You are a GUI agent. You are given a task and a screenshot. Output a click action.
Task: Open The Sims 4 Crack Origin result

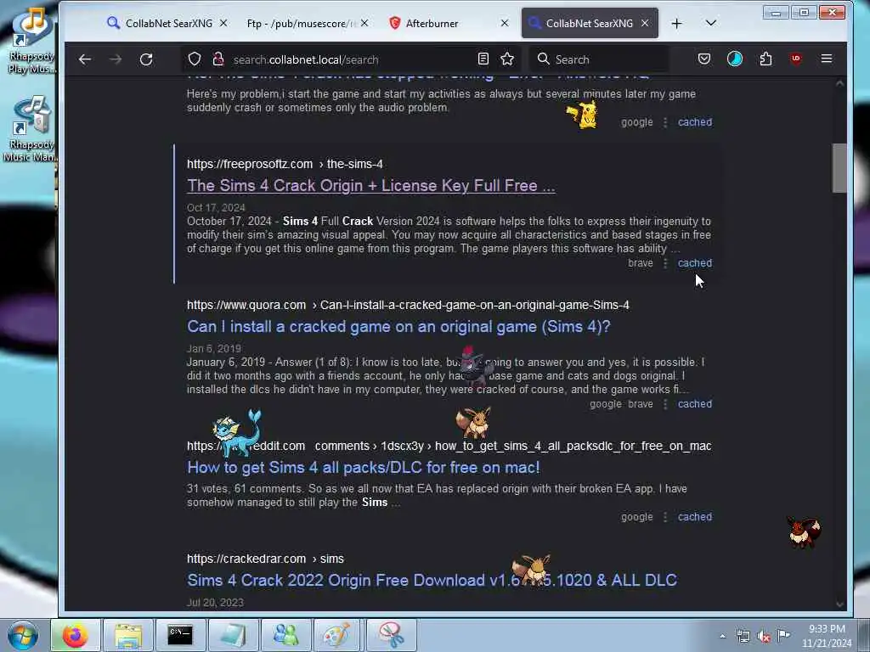tap(370, 186)
